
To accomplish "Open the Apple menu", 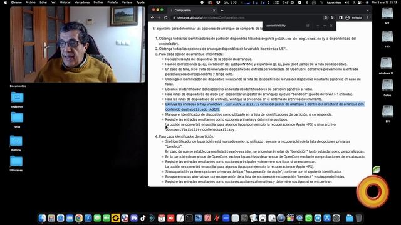I will click(x=6, y=2).
